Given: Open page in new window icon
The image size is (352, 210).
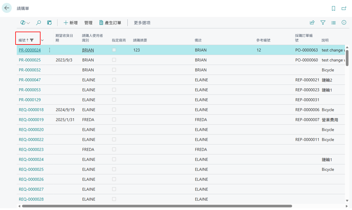Looking at the screenshot, I should (x=344, y=8).
